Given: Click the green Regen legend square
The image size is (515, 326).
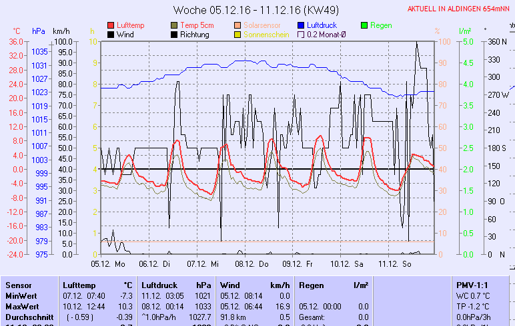Looking at the screenshot, I should (x=364, y=25).
